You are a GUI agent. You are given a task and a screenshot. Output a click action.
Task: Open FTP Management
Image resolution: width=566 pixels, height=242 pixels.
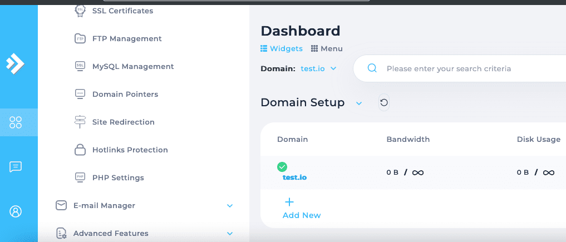tap(127, 38)
